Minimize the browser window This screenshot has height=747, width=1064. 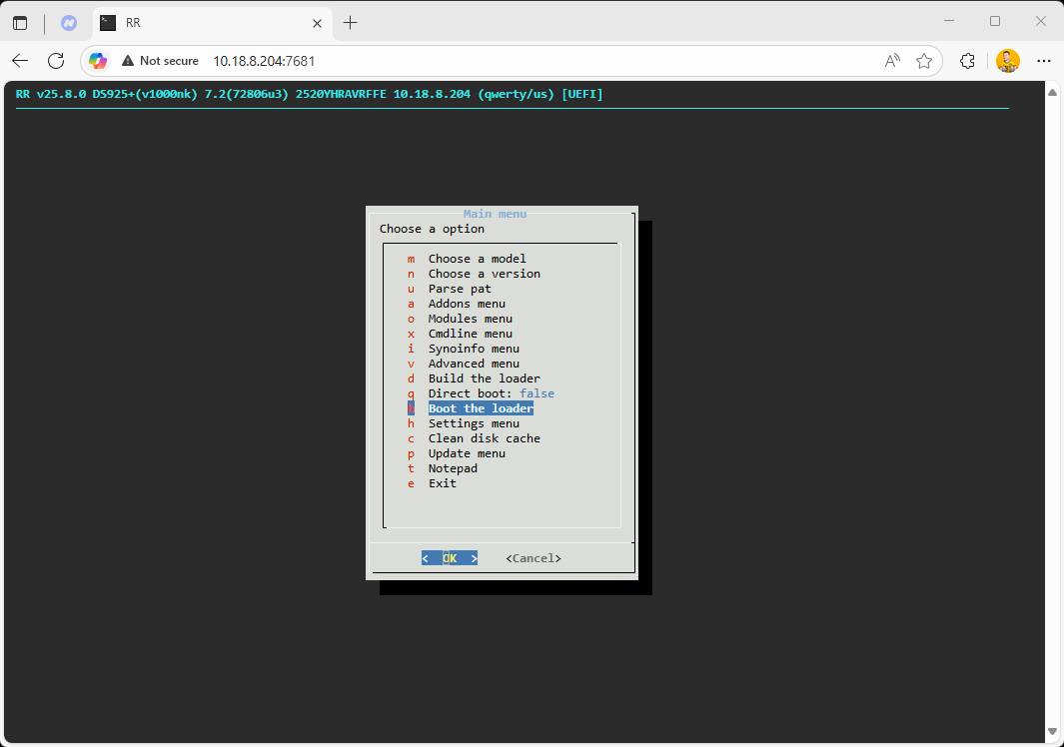click(x=949, y=21)
